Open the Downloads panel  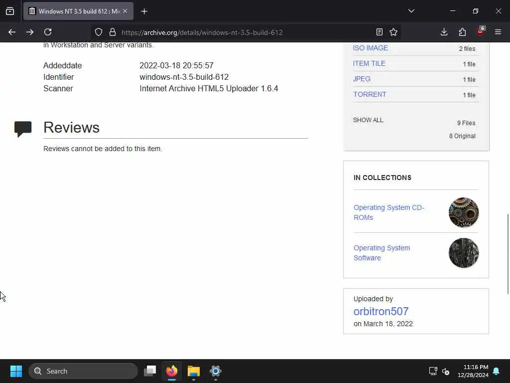(x=444, y=32)
